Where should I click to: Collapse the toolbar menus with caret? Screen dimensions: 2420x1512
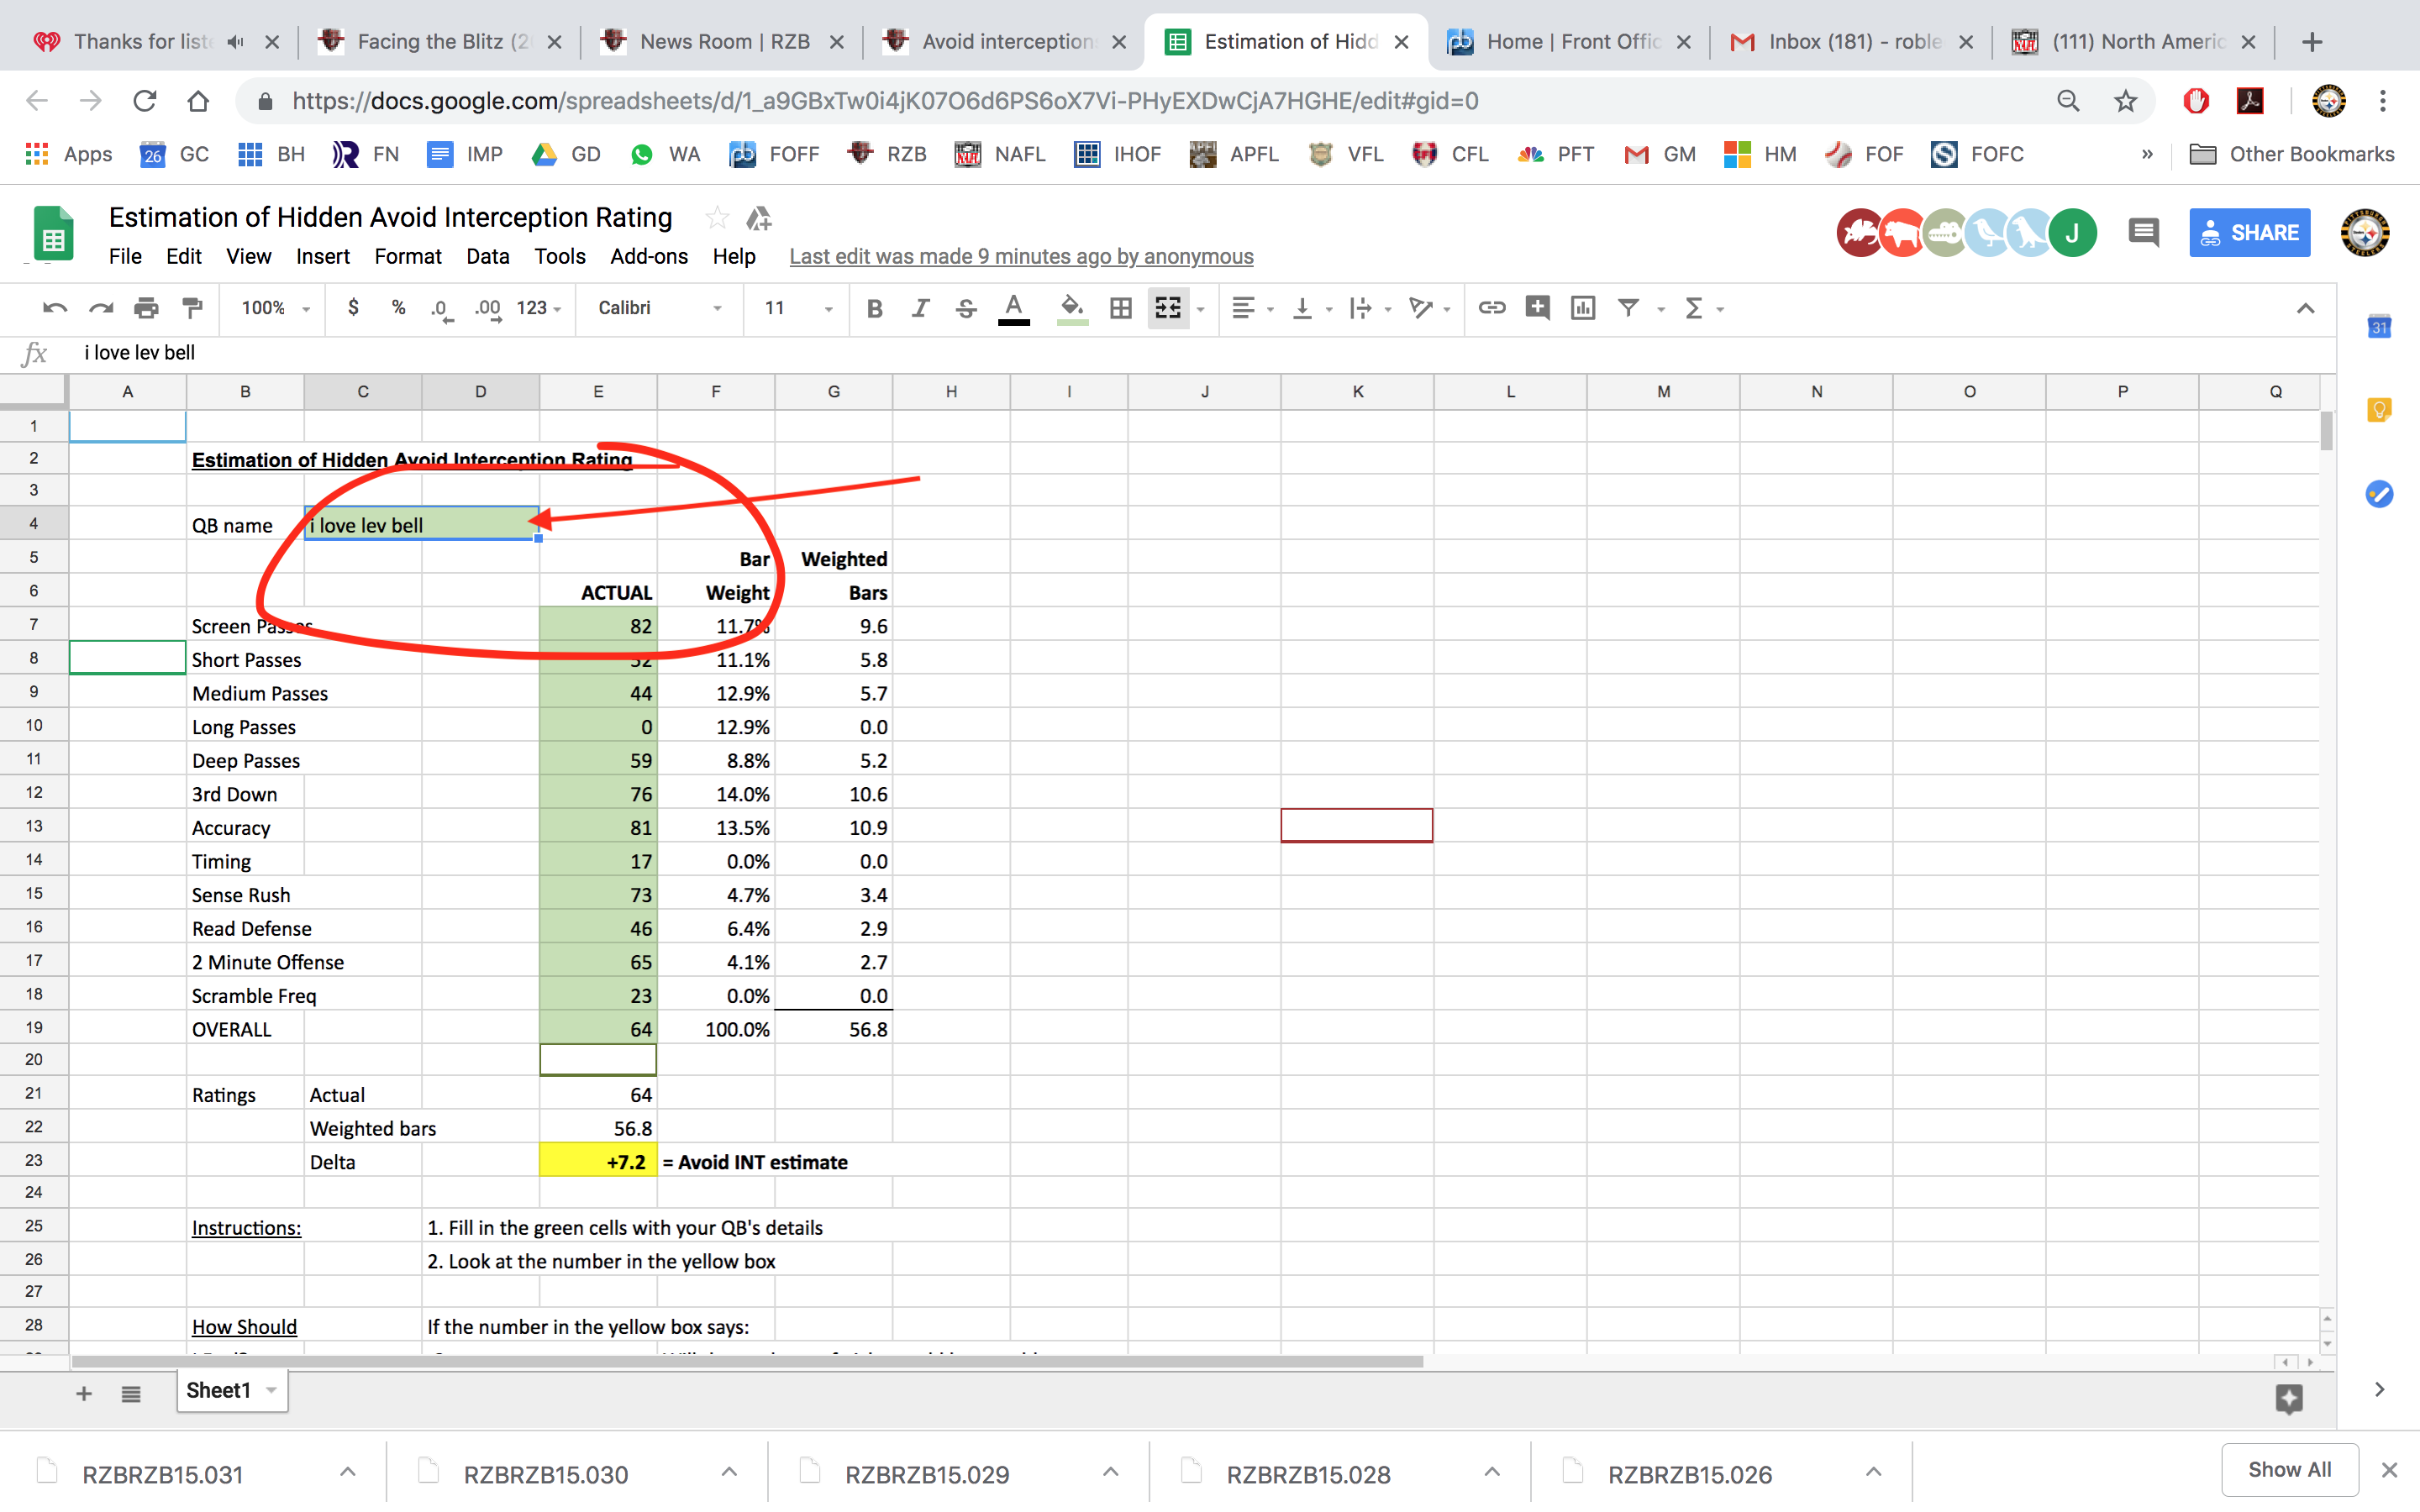[x=2305, y=308]
